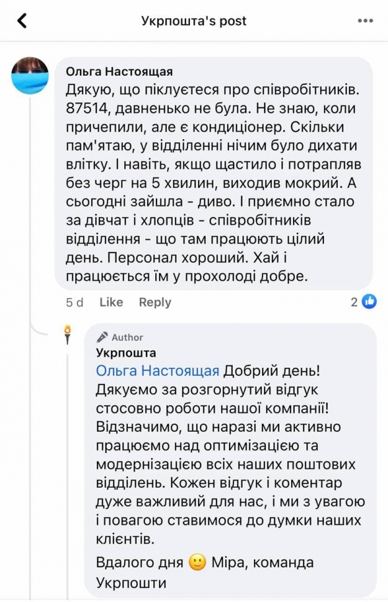Open Укрпошта page name in reply

coord(126,353)
